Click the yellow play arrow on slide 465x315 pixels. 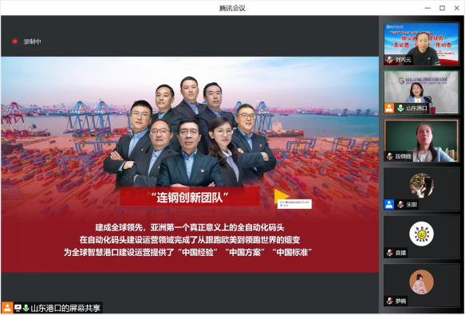click(282, 195)
